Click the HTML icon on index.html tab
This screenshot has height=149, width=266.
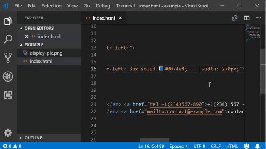(88, 18)
